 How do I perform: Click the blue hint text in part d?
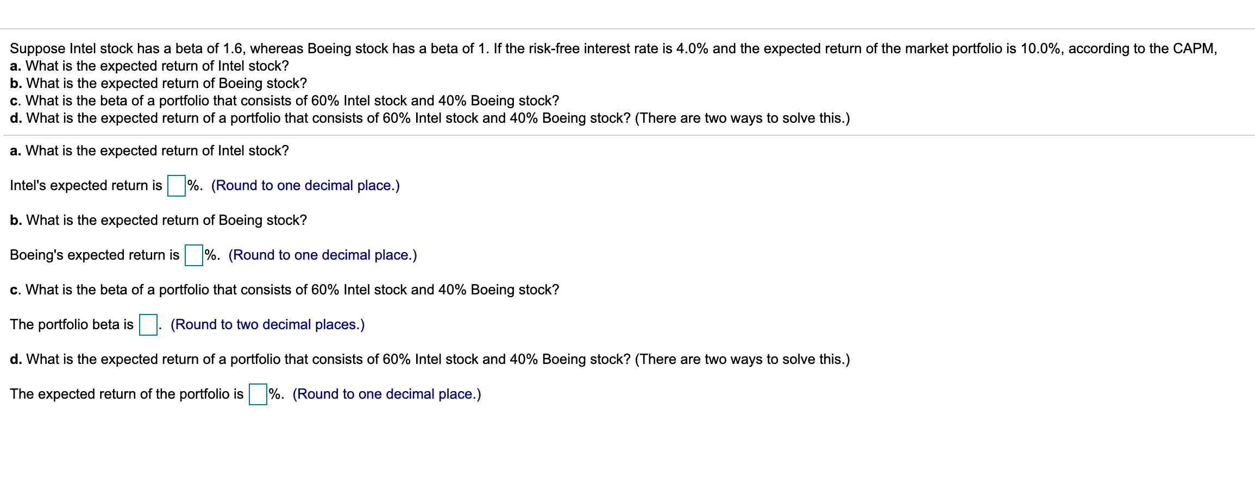387,394
